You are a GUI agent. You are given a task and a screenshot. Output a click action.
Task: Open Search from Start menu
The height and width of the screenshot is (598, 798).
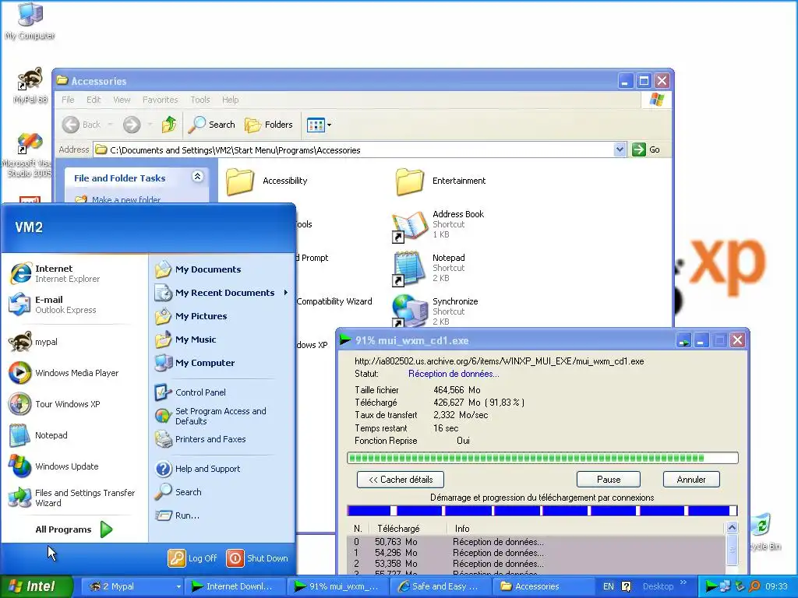click(178, 492)
